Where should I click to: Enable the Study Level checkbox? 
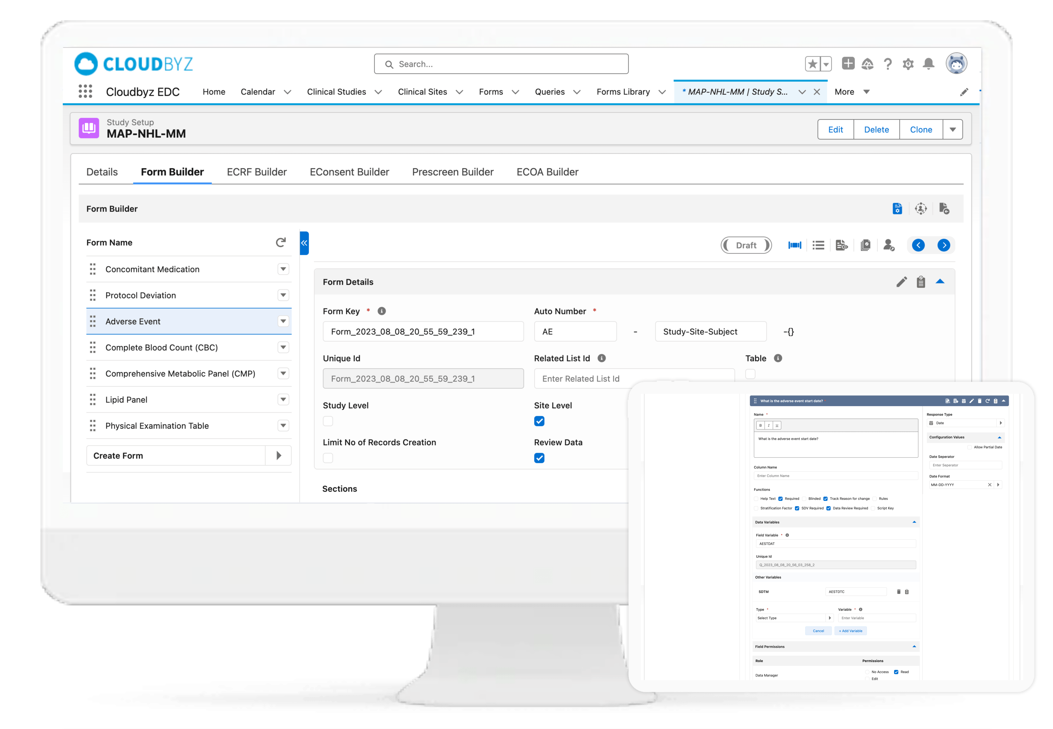[x=328, y=421]
